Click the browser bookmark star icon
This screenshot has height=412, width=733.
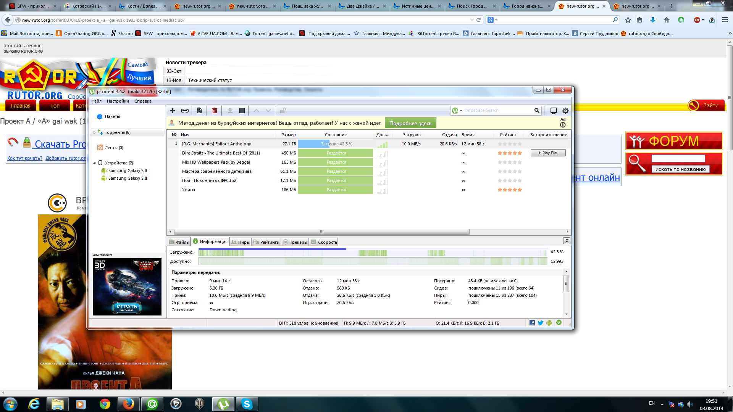click(x=628, y=20)
